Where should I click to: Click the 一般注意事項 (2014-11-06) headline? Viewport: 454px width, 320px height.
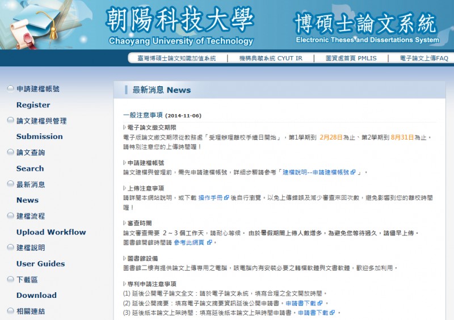coord(162,115)
